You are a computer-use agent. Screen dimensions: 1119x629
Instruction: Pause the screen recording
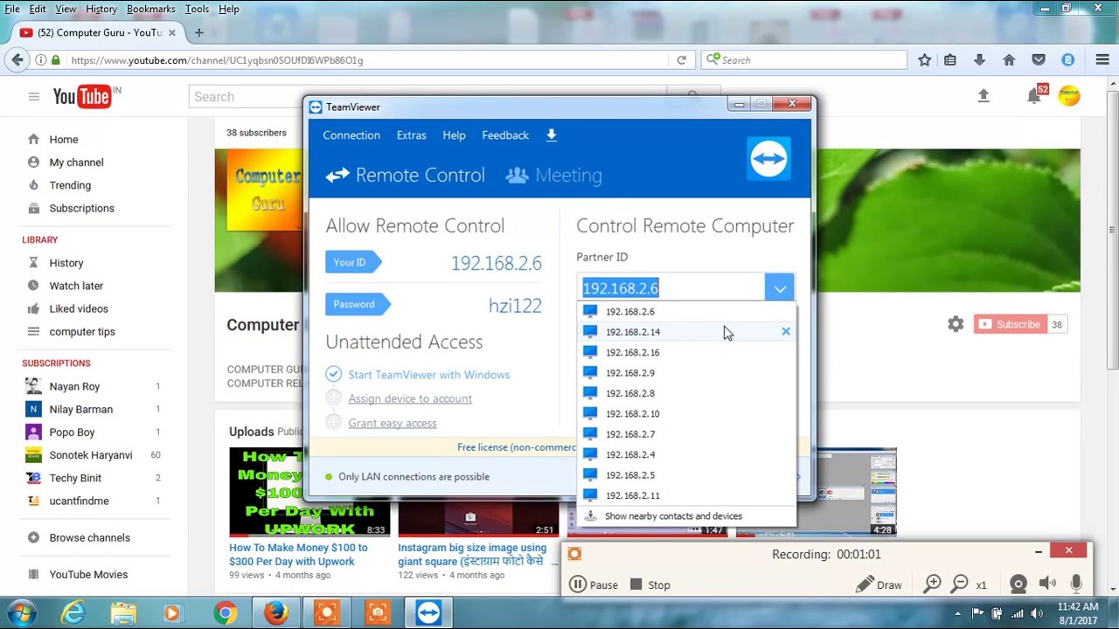click(x=594, y=584)
